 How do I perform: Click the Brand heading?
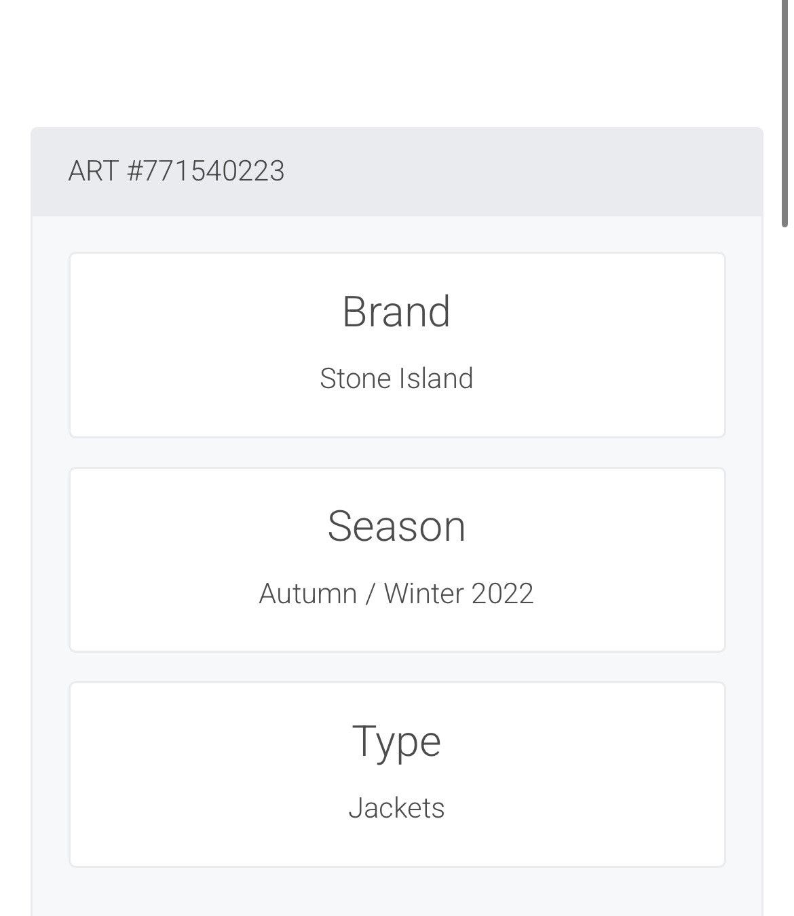pyautogui.click(x=396, y=312)
